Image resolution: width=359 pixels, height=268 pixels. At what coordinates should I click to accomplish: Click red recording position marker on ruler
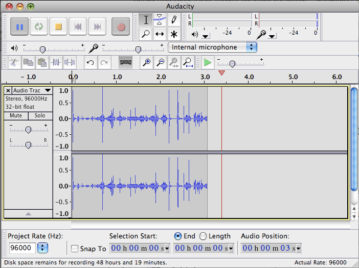point(221,73)
